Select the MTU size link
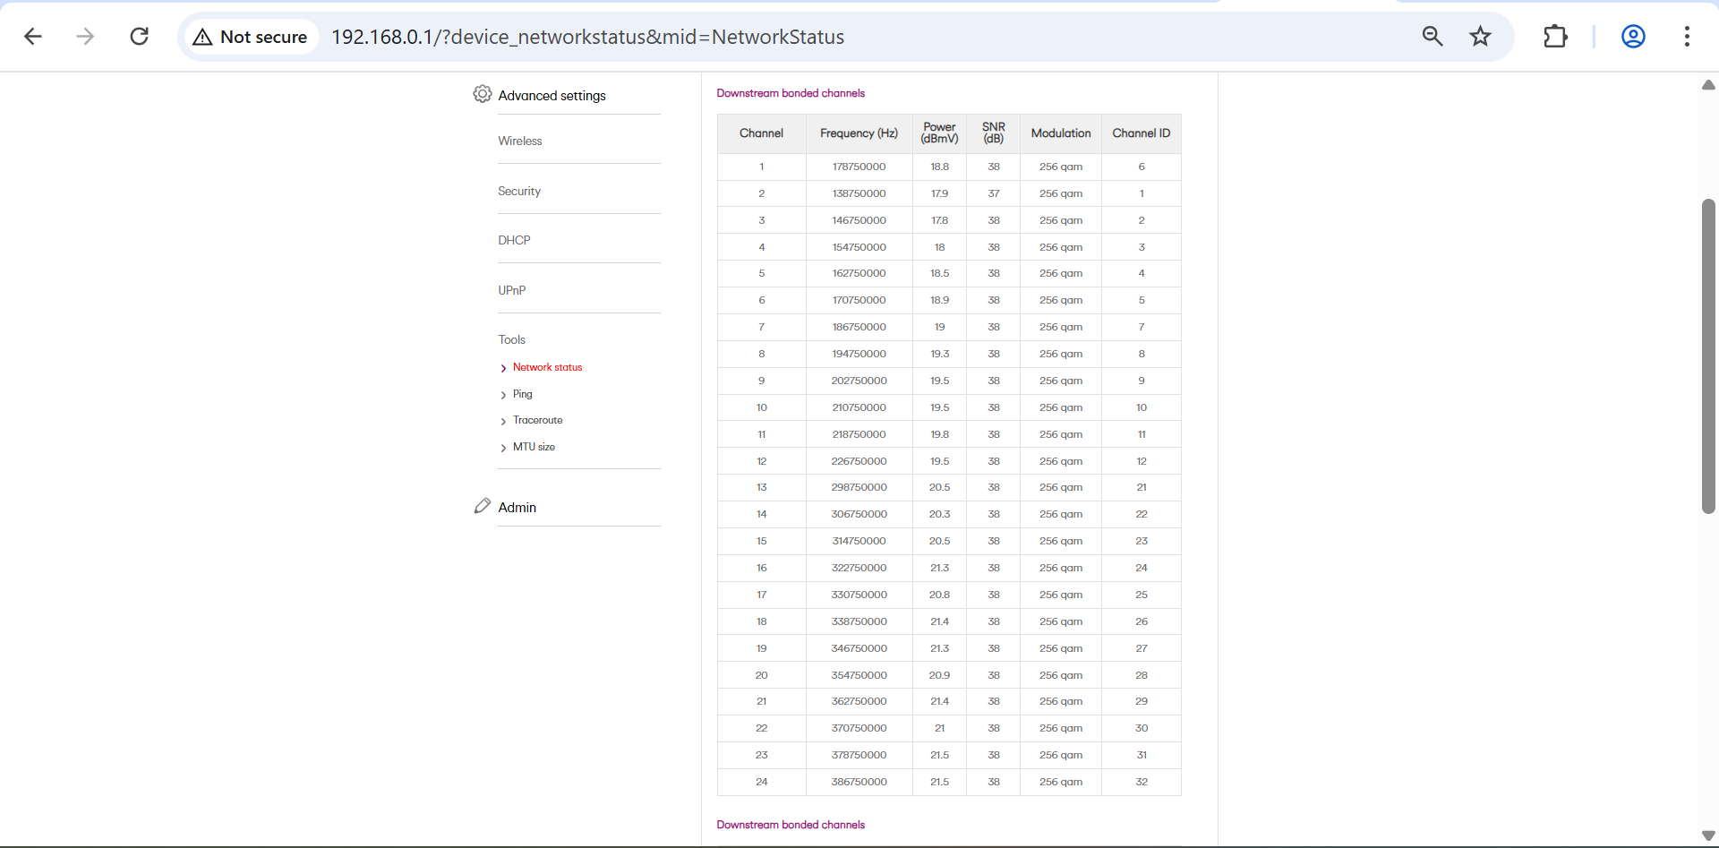Viewport: 1719px width, 848px height. [534, 447]
